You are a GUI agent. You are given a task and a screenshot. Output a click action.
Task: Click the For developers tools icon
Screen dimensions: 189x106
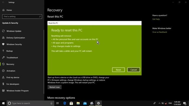[x=3, y=84]
